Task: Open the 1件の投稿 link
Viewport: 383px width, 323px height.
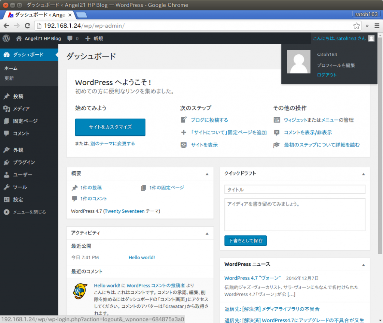Action: pos(91,188)
